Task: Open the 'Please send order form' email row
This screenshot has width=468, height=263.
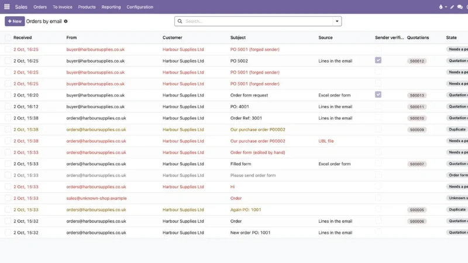Action: tap(234, 175)
